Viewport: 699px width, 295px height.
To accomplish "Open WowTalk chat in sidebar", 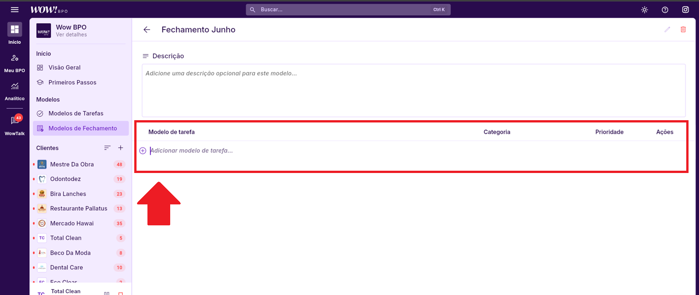I will click(x=15, y=124).
